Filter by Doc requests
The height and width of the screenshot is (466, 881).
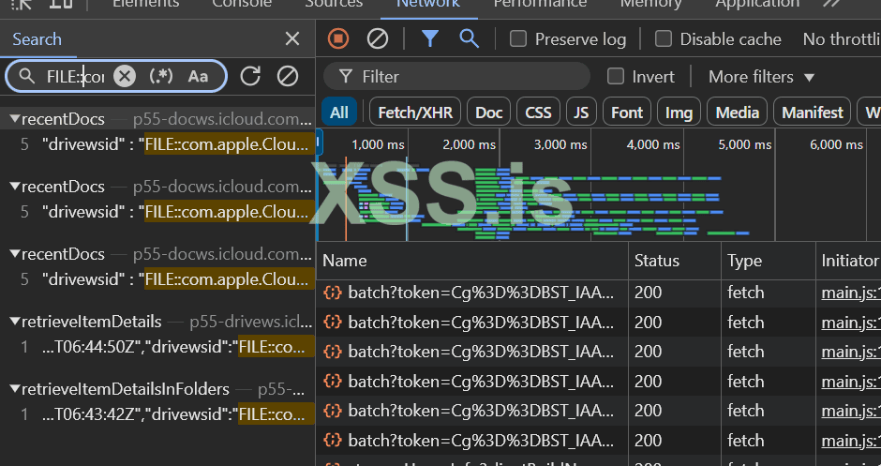tap(489, 113)
